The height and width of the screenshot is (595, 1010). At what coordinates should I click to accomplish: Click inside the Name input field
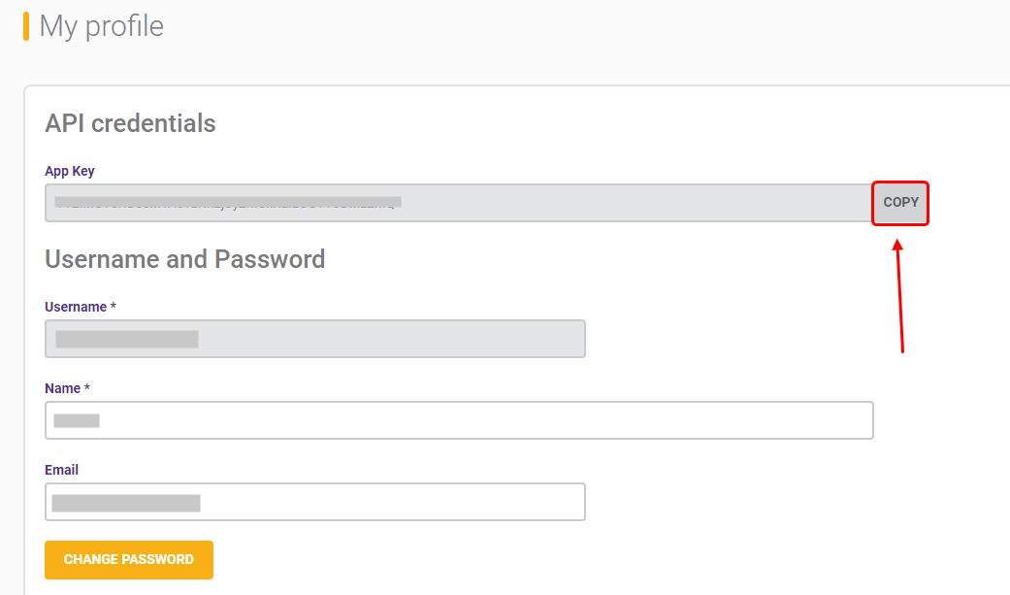pyautogui.click(x=459, y=420)
